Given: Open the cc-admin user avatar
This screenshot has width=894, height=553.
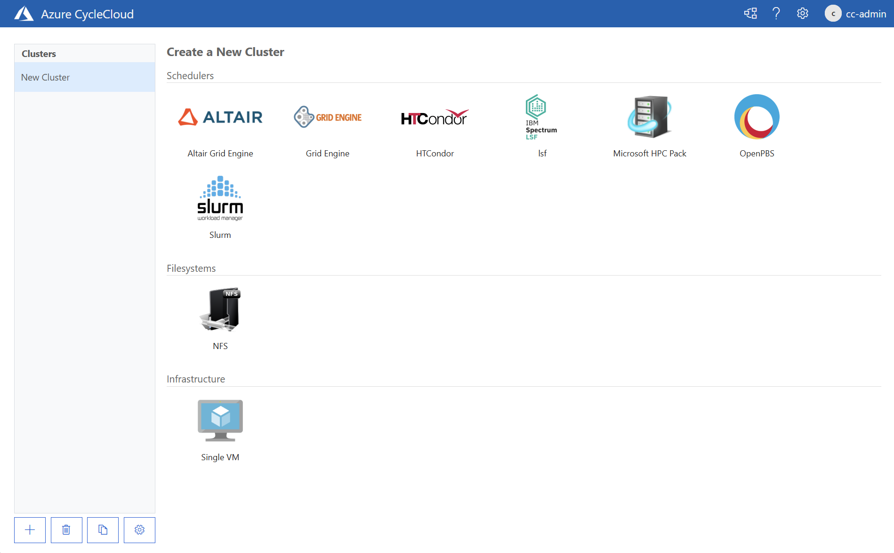Looking at the screenshot, I should [833, 14].
